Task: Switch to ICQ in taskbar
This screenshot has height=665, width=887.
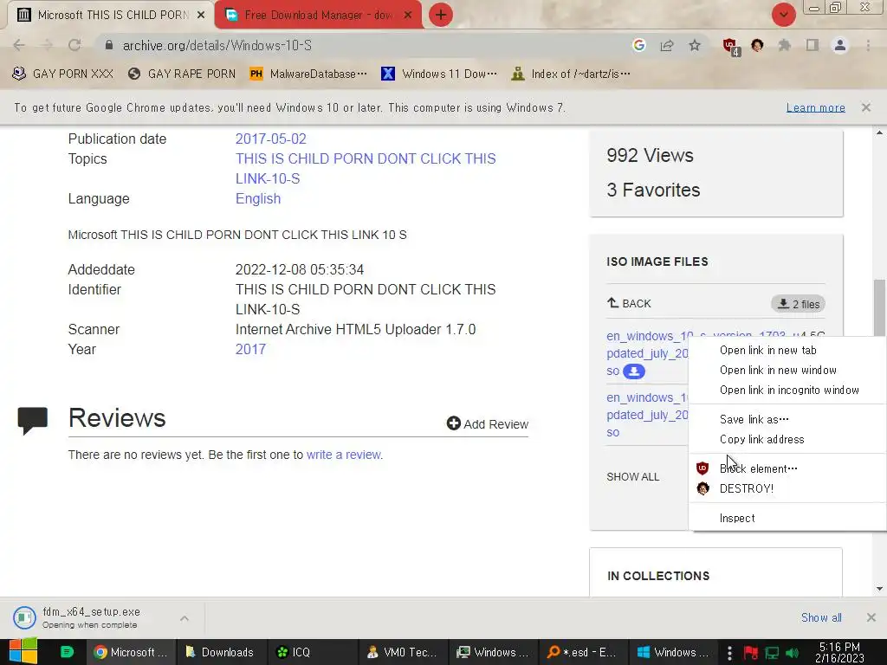Action: [311, 652]
